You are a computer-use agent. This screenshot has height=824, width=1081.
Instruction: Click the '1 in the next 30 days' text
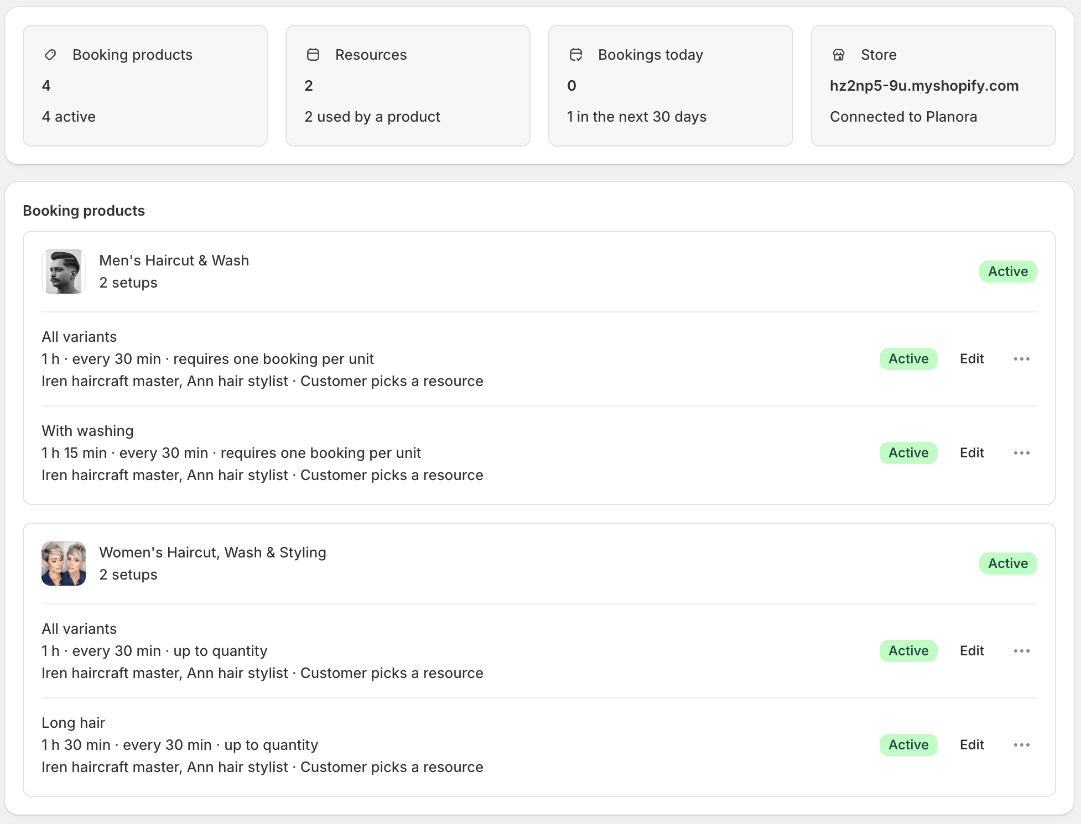637,117
